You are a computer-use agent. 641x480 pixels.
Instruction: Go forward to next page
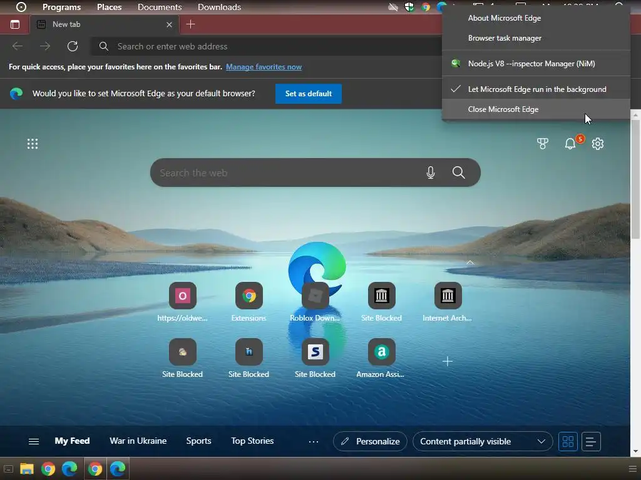45,46
